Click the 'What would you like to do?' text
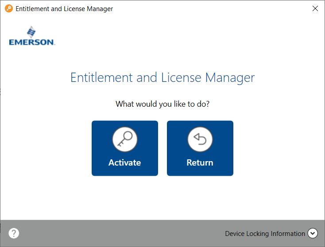This screenshot has height=247, width=325. (162, 104)
